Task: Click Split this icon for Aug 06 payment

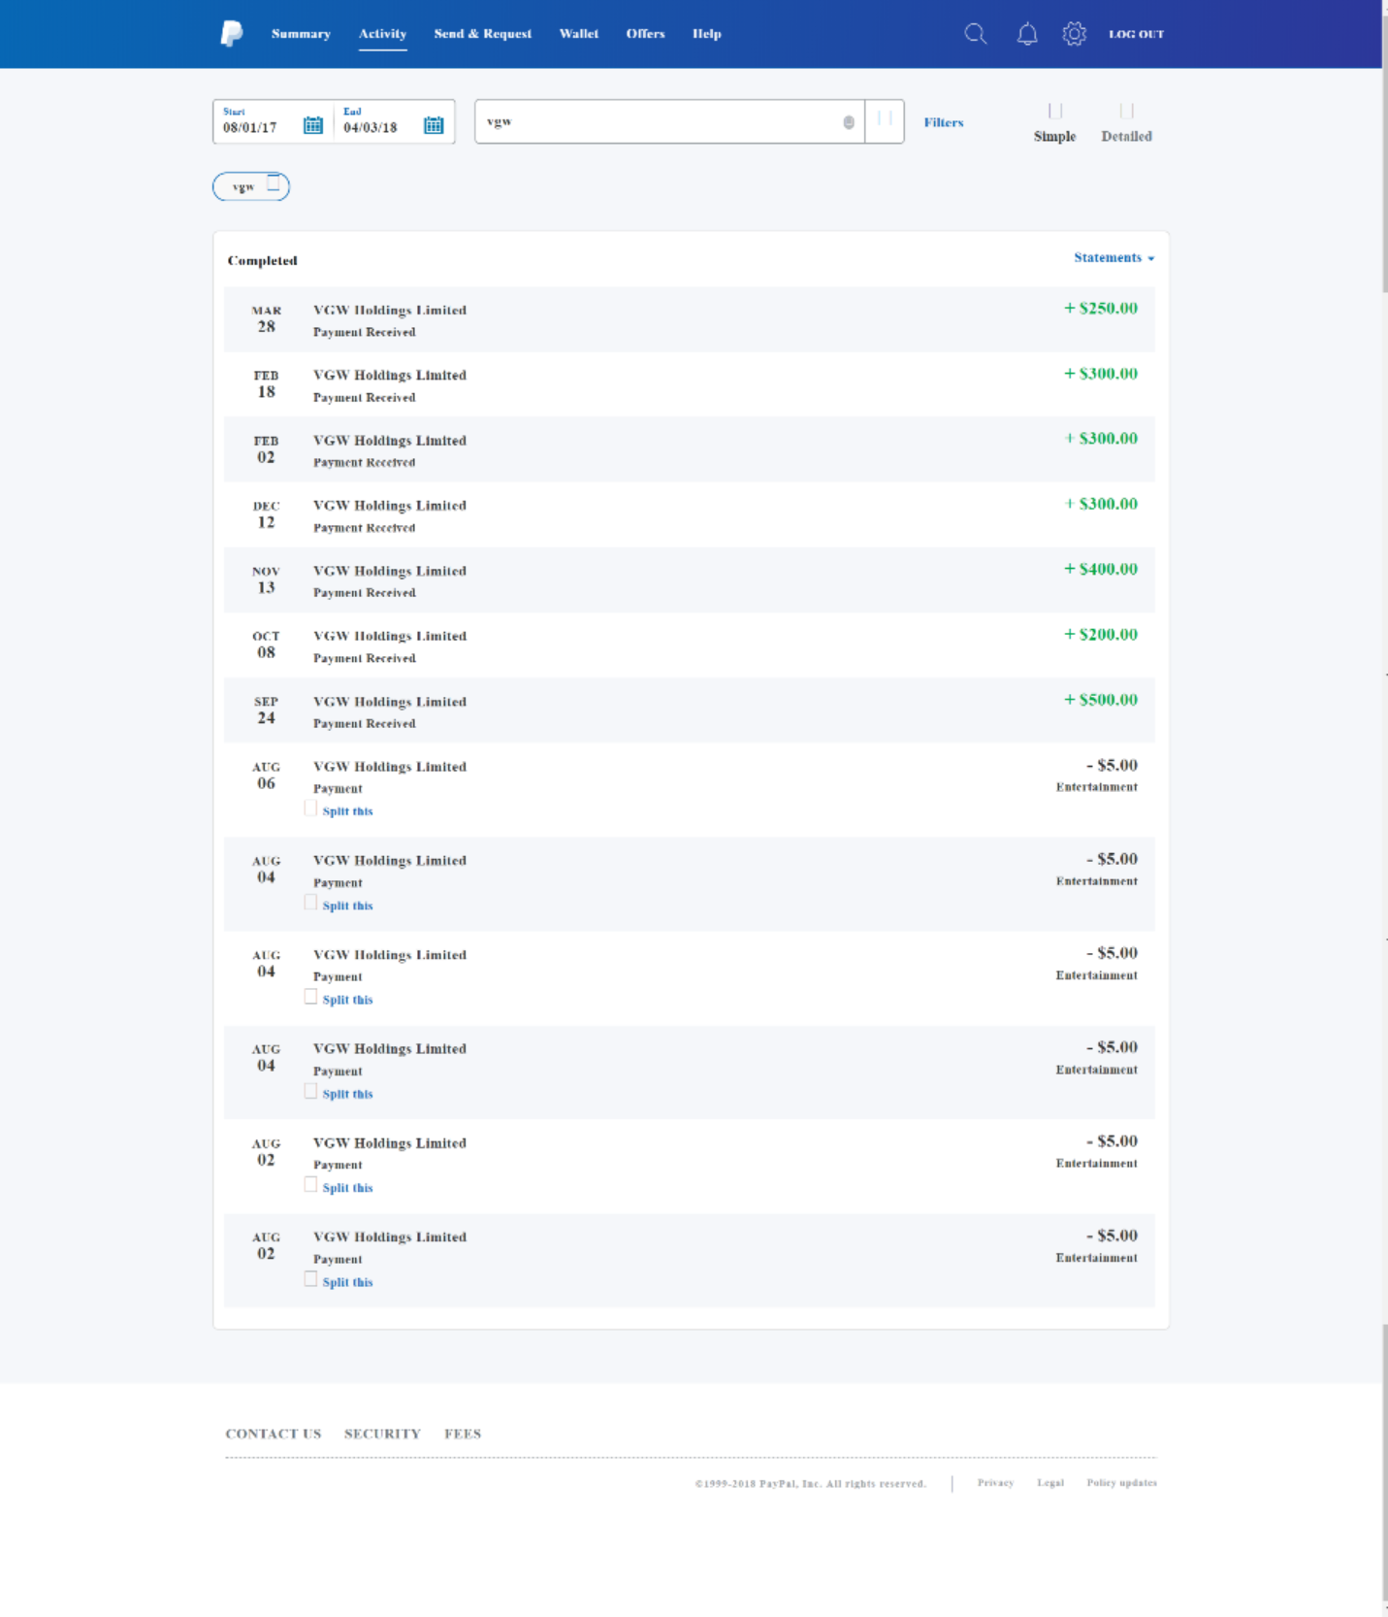Action: (x=310, y=808)
